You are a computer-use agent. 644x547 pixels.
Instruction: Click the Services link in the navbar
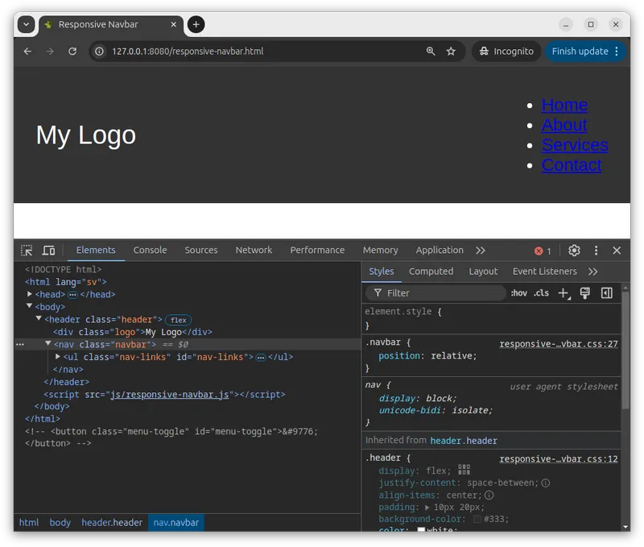574,145
